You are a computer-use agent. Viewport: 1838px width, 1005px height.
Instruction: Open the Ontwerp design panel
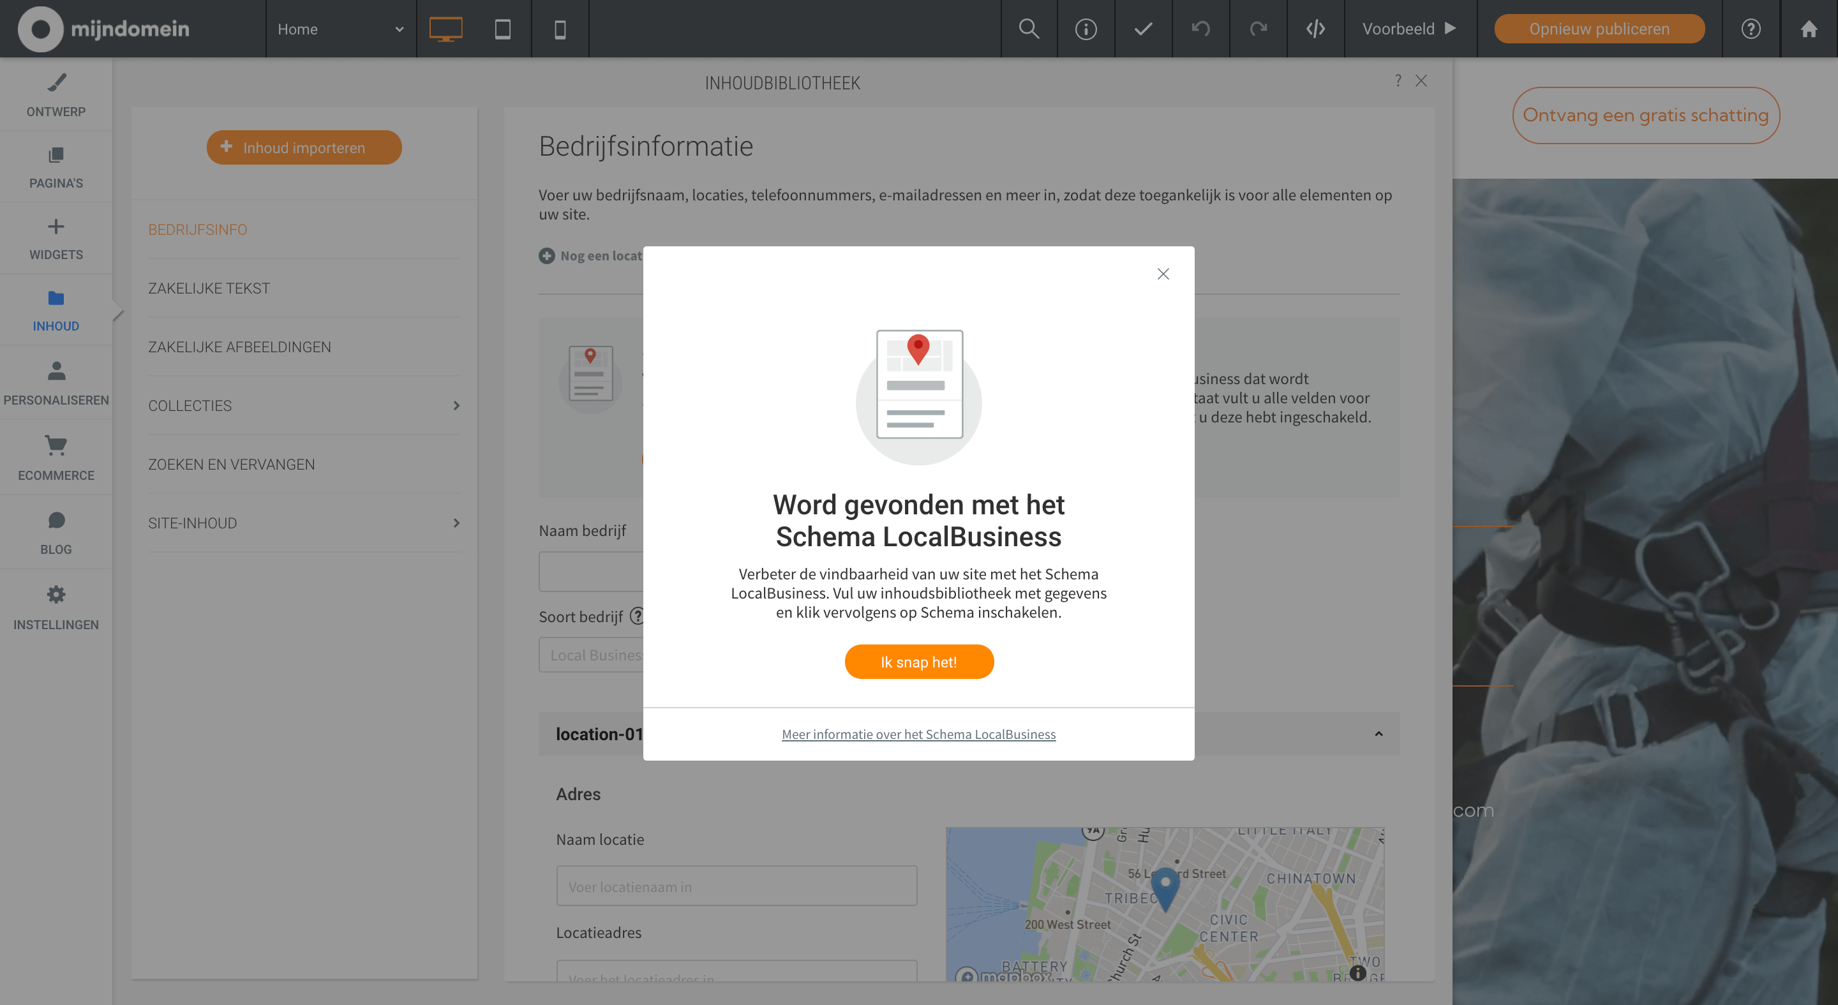[56, 95]
